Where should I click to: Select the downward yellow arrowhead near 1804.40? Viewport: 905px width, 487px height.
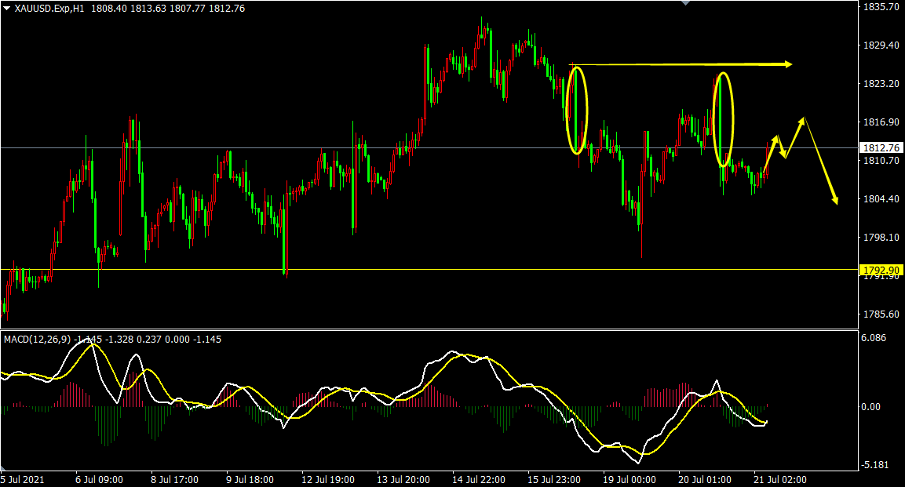click(x=834, y=200)
